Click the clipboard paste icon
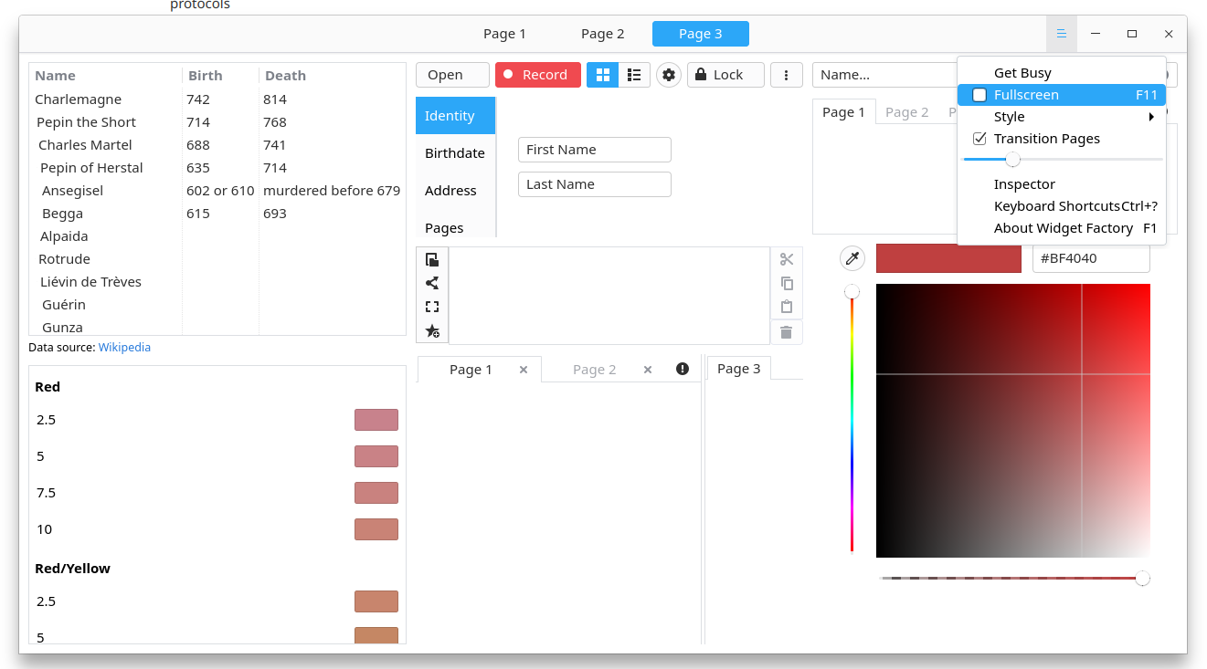The width and height of the screenshot is (1207, 669). point(787,307)
